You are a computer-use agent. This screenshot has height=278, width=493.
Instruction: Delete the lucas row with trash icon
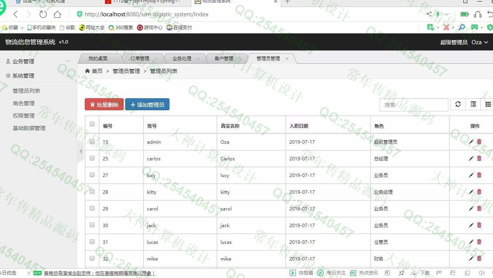pyautogui.click(x=479, y=242)
